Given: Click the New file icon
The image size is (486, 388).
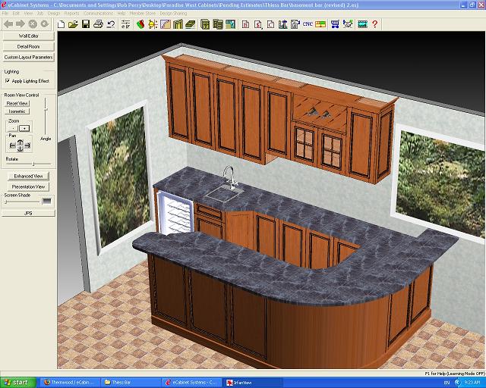Looking at the screenshot, I should (61, 24).
